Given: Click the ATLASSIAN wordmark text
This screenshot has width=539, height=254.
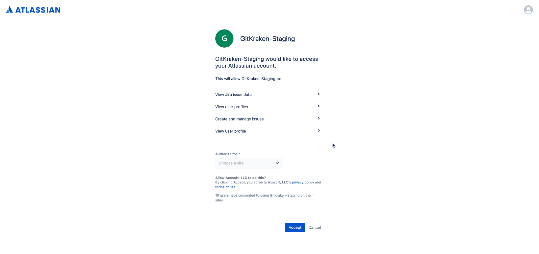Looking at the screenshot, I should point(38,10).
